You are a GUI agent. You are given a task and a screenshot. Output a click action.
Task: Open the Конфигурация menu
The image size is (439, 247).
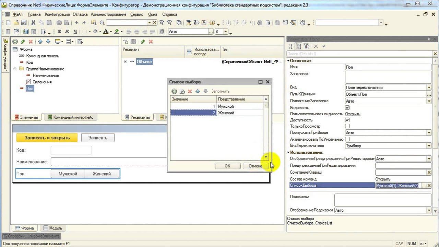[x=57, y=14]
